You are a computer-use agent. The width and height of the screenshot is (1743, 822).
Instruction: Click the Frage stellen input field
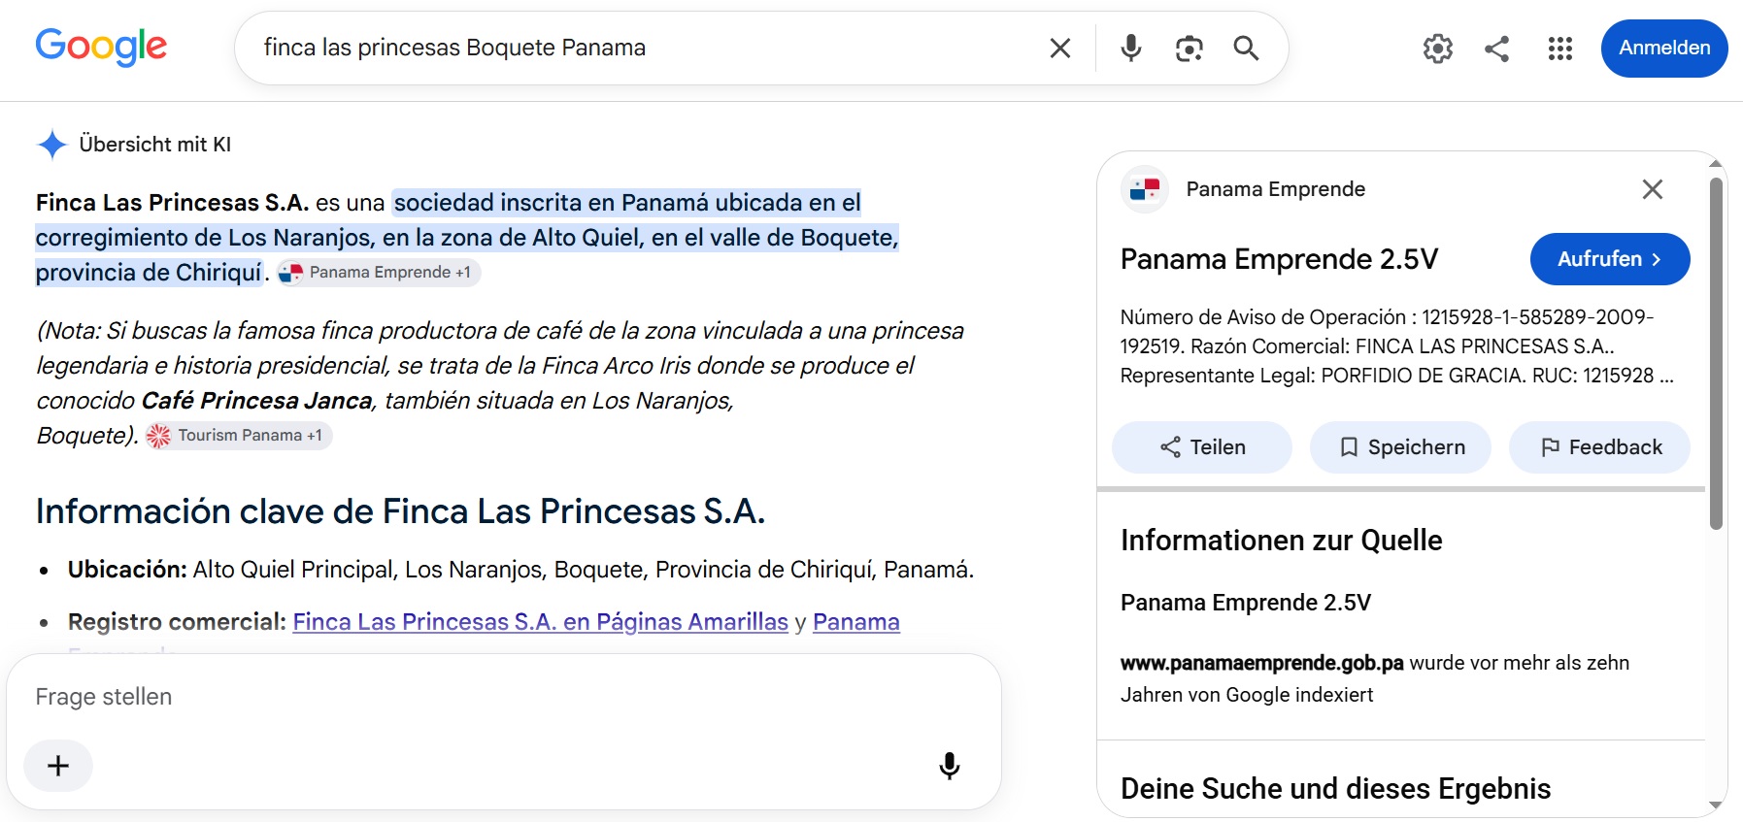503,697
